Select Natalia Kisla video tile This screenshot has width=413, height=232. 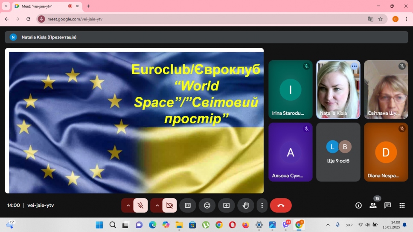coord(338,90)
